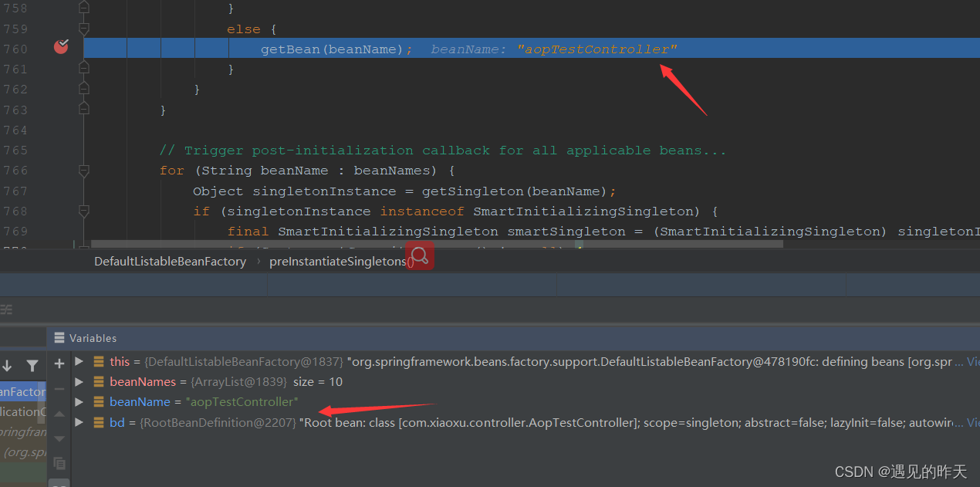Click the icon beside beanNames variable

point(99,381)
